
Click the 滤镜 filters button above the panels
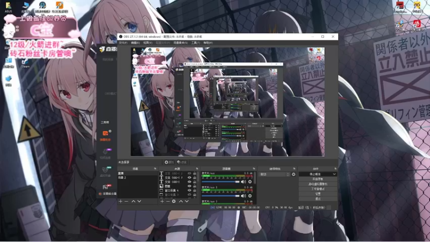182,162
